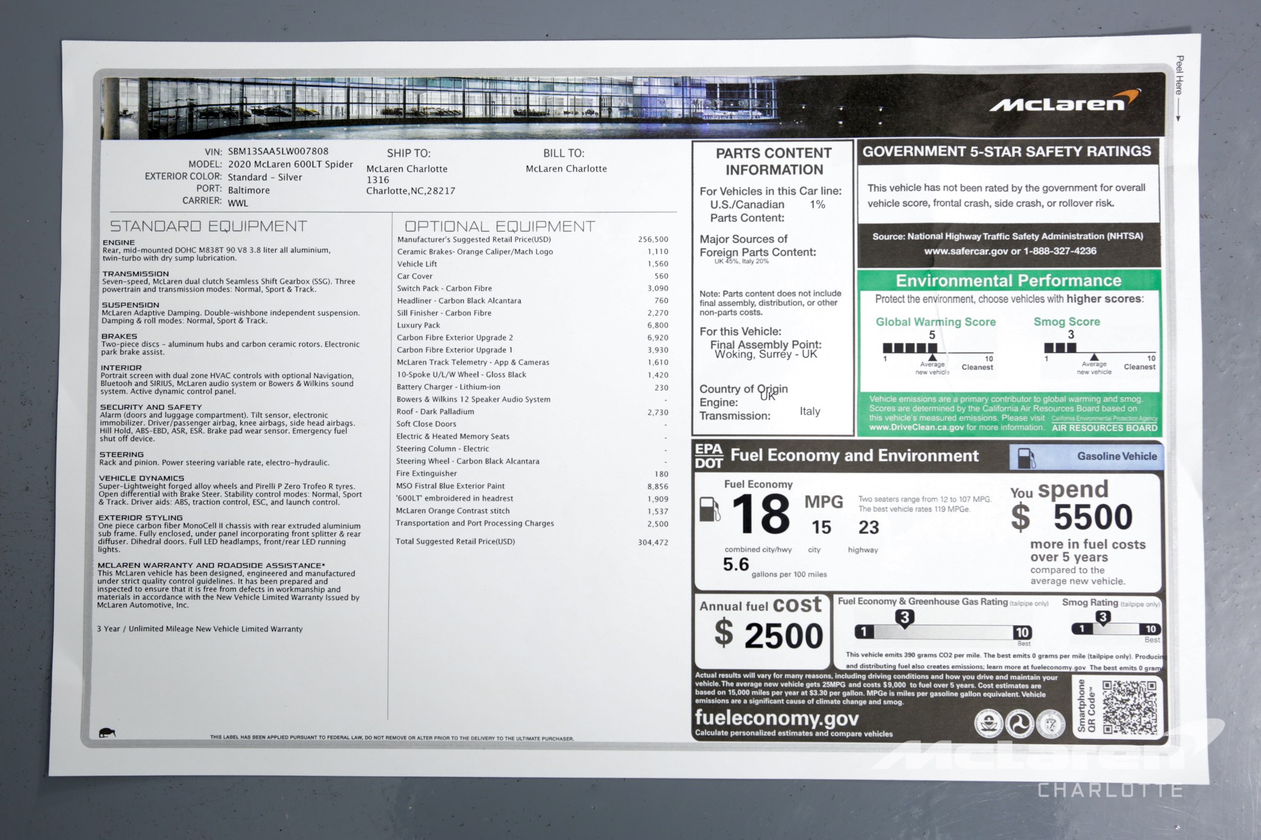Viewport: 1261px width, 840px height.
Task: Click the TRANSMISSION section description
Action: [229, 285]
